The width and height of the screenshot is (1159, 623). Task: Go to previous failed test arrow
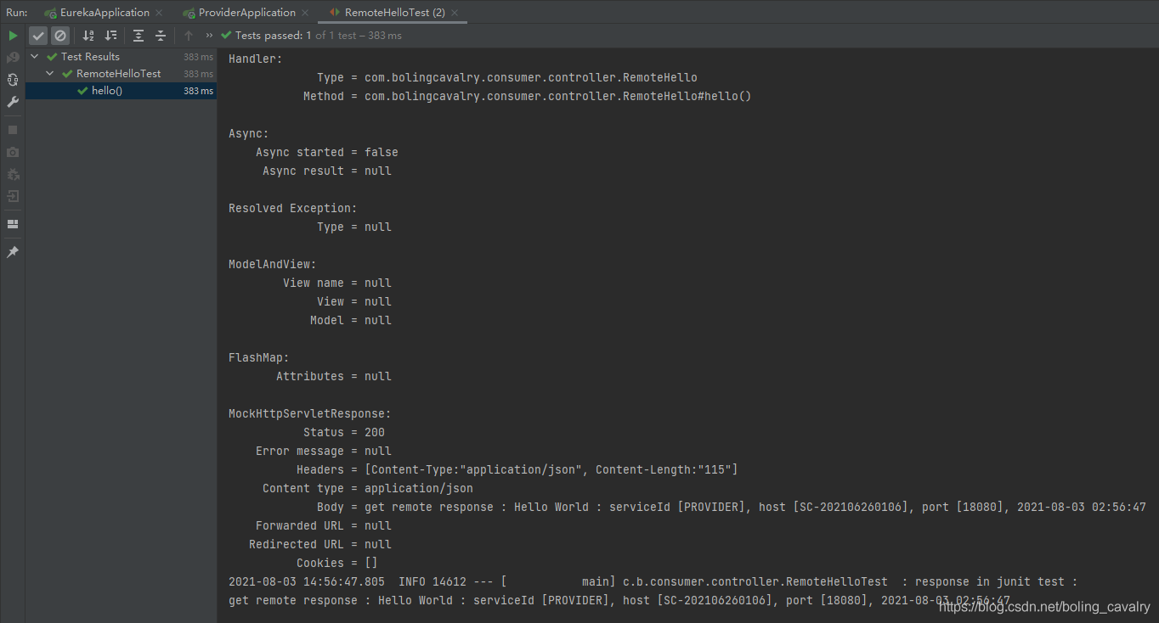(189, 36)
